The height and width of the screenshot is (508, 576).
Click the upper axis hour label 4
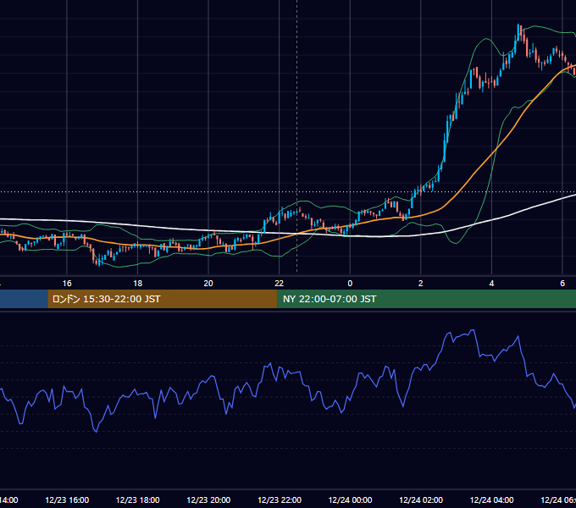coord(491,284)
